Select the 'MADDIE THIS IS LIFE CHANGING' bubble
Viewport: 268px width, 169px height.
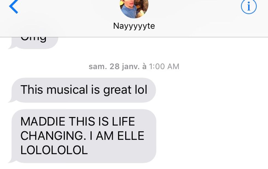(82, 136)
